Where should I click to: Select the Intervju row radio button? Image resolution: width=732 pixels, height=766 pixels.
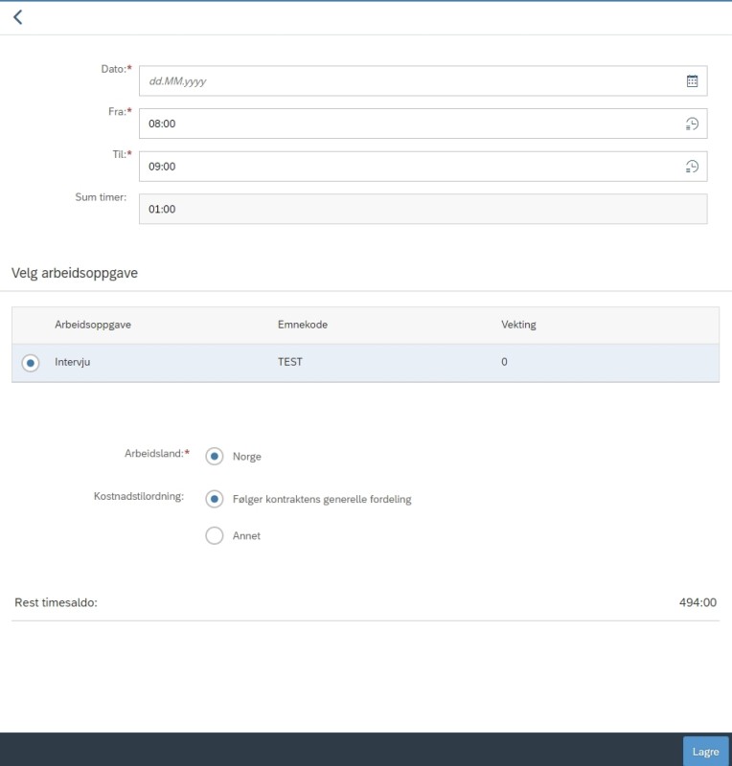[31, 363]
